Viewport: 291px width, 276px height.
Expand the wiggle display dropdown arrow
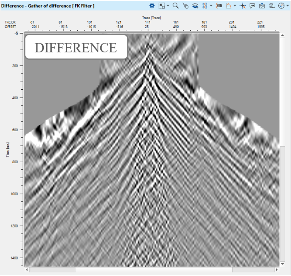tap(211, 6)
